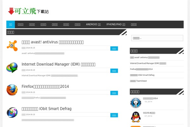This screenshot has height=127, width=190.
Task: Open the avast! antivirus orange icon
Action: point(12,46)
